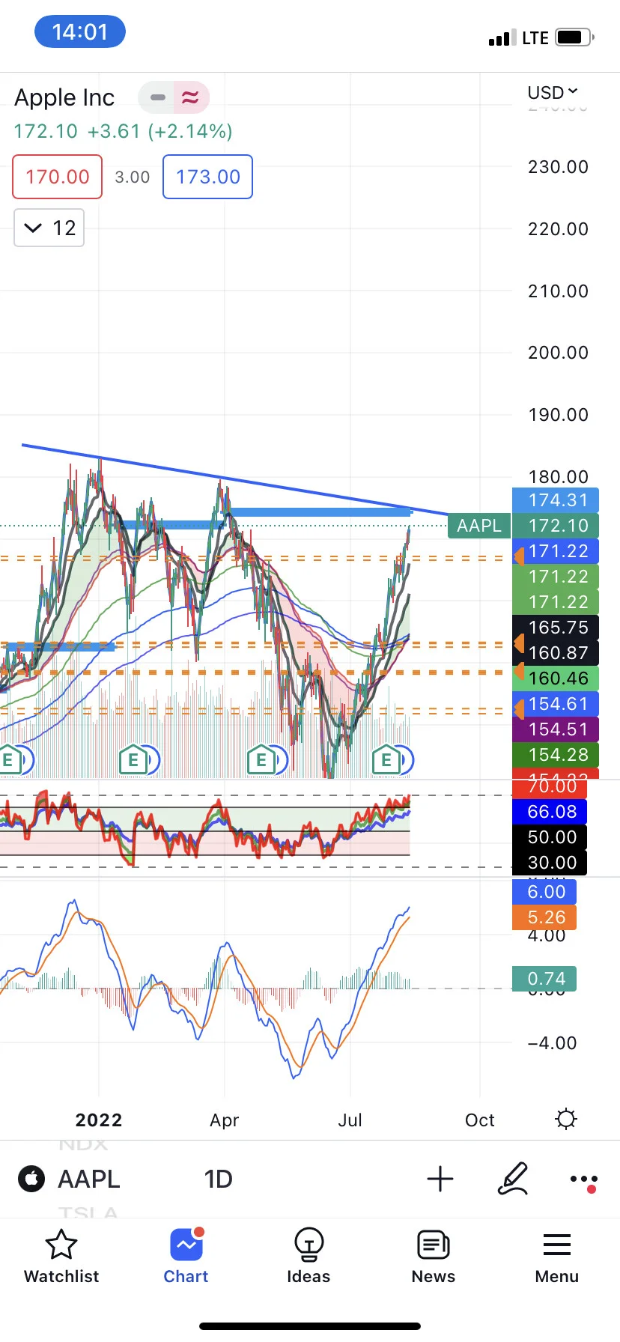Screen dimensions: 620x1342
Task: Tap the 3.00 spread value
Action: click(133, 177)
